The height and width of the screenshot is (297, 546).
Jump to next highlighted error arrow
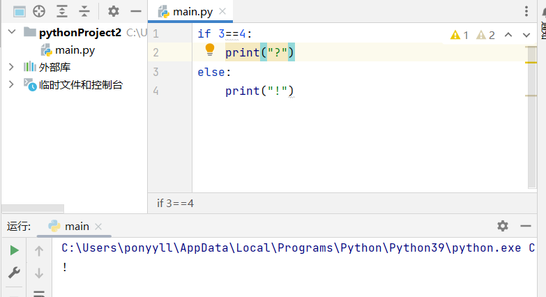526,35
